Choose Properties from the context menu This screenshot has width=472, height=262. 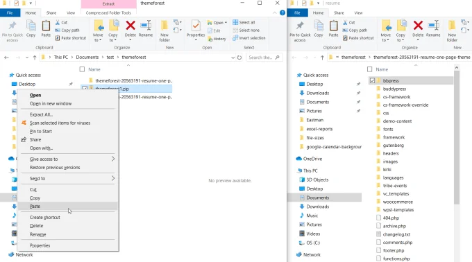(68, 245)
